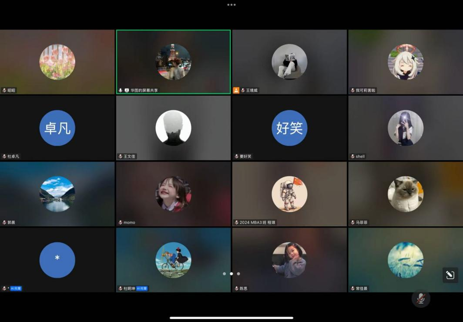The image size is (463, 322).
Task: Click the mic icon beside 马菲菲
Action: click(352, 222)
